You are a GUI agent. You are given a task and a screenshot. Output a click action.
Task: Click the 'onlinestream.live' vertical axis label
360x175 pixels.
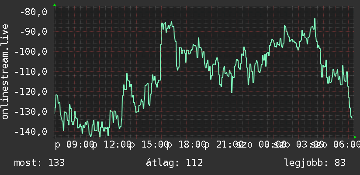click(x=5, y=71)
